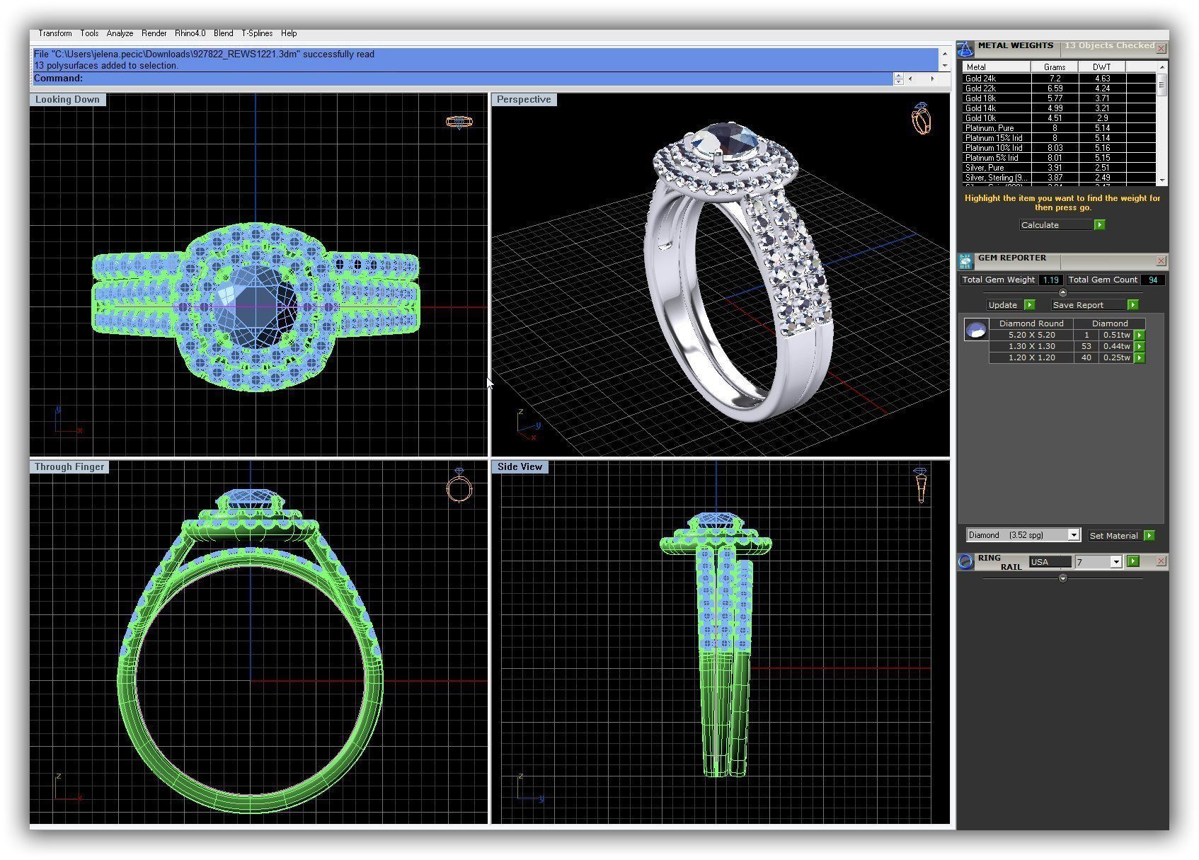
Task: Click the 1.30 X 1.30 gem size cell
Action: (1031, 346)
